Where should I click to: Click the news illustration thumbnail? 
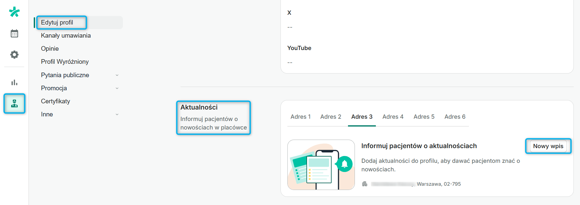tap(321, 165)
